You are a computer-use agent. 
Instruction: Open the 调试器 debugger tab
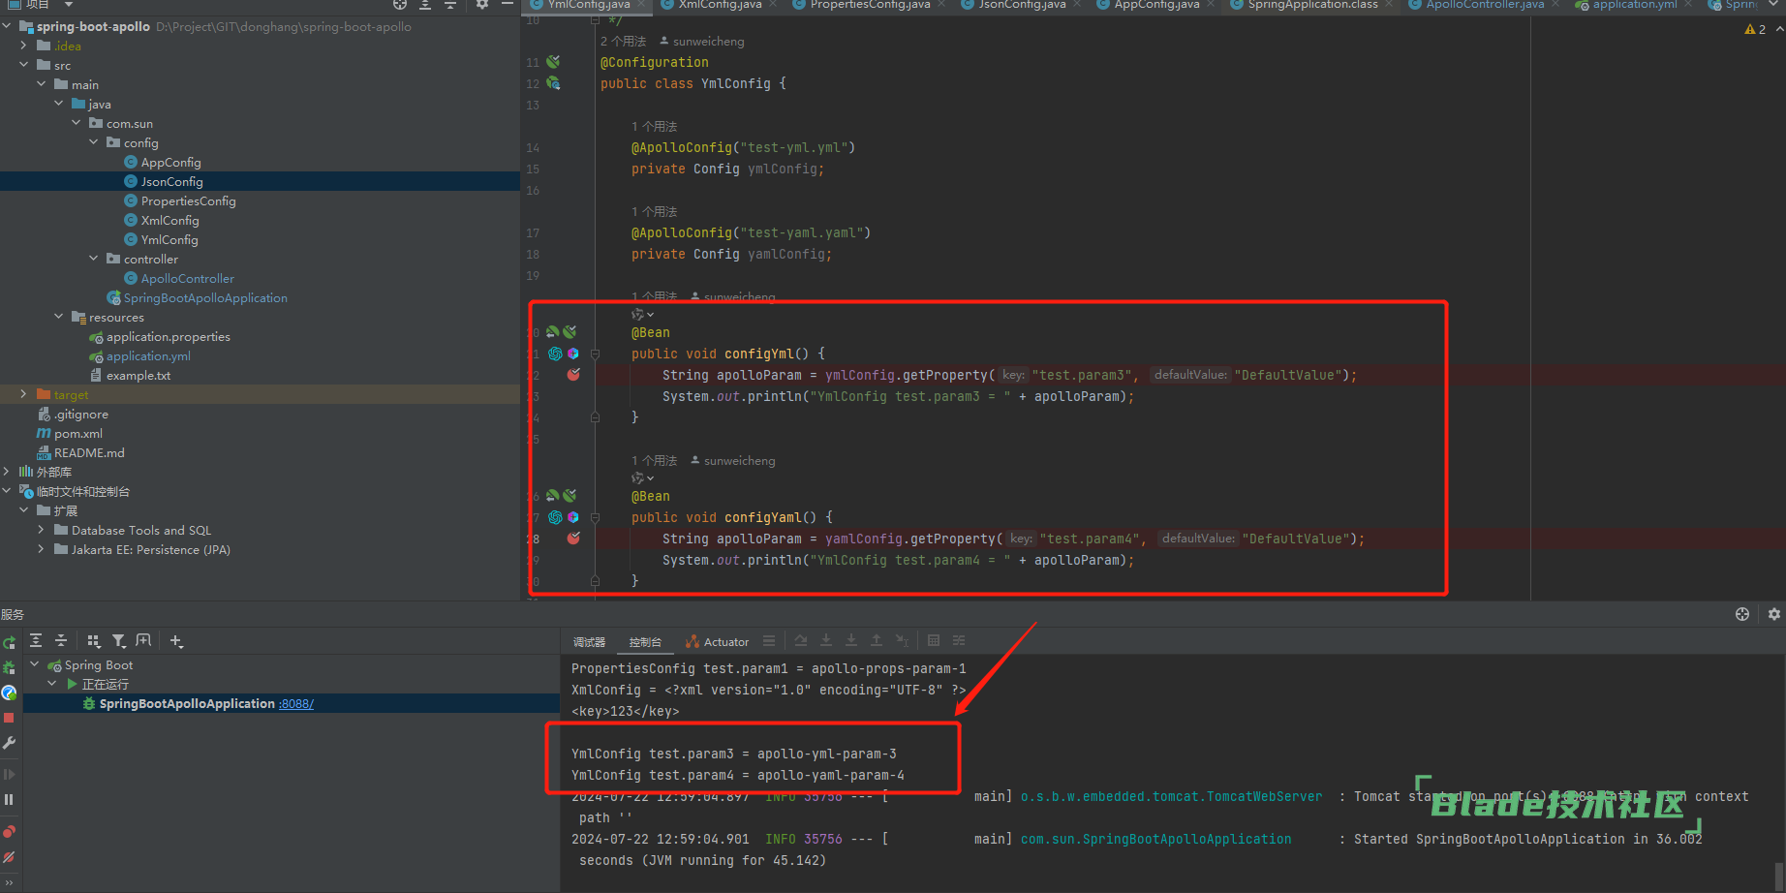[x=589, y=642]
